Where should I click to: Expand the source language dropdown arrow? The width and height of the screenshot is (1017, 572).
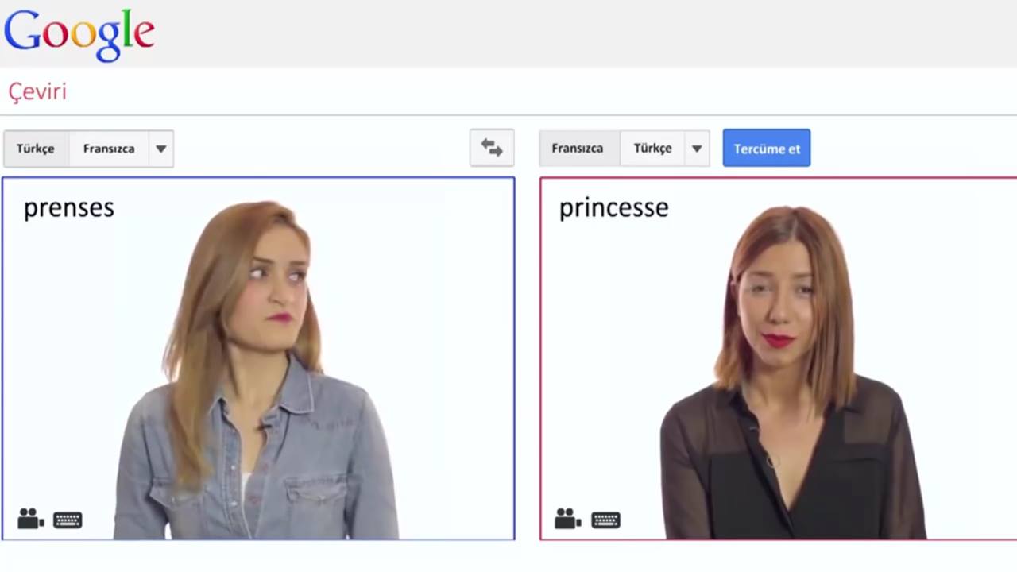coord(160,149)
